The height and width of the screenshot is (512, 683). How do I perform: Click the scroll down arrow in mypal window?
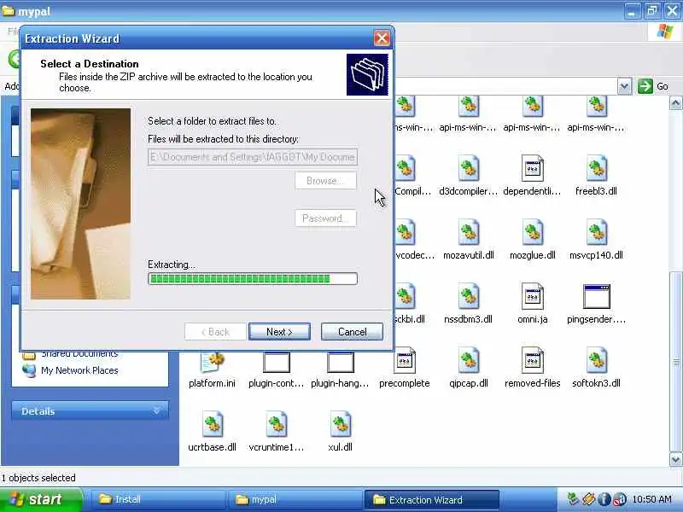click(x=675, y=459)
